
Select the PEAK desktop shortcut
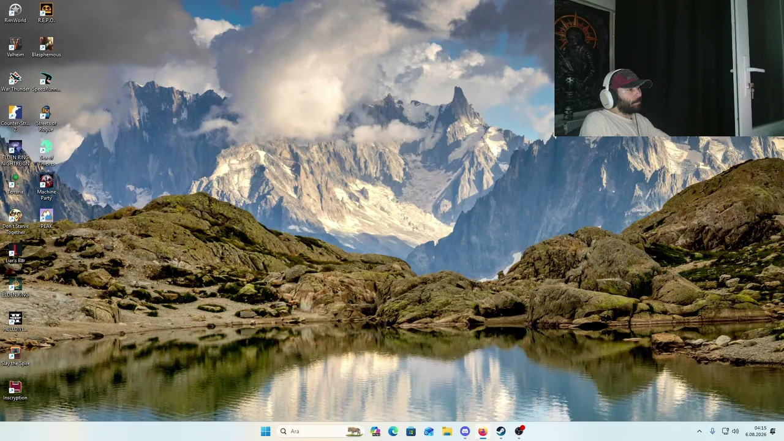pyautogui.click(x=47, y=219)
